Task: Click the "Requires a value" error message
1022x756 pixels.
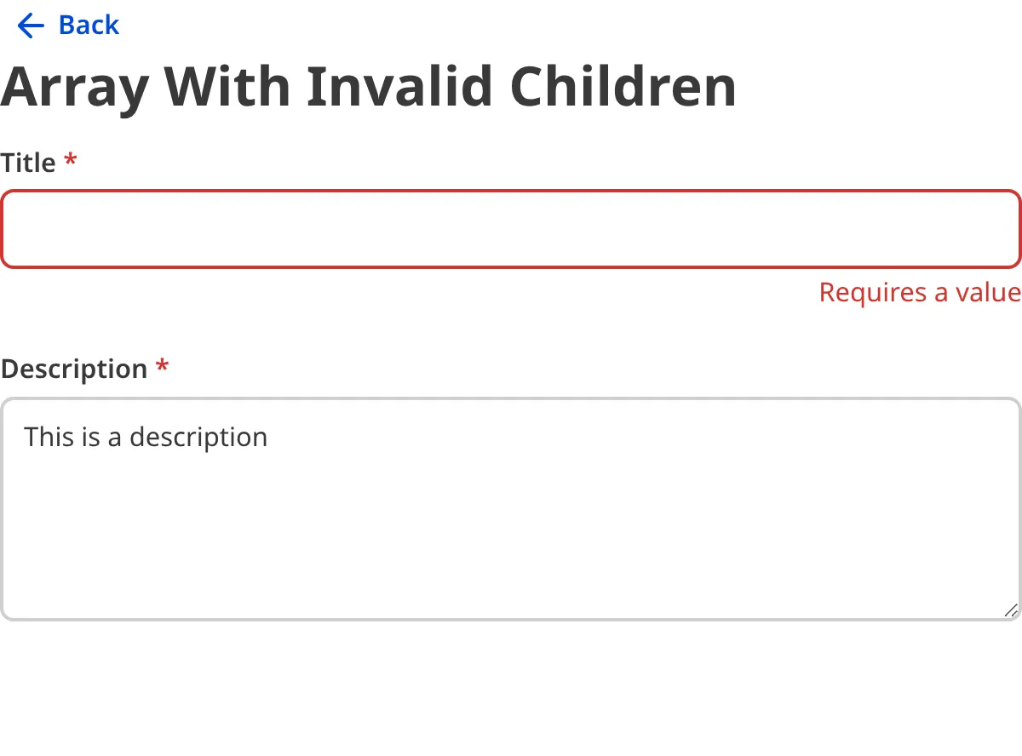Action: coord(920,292)
